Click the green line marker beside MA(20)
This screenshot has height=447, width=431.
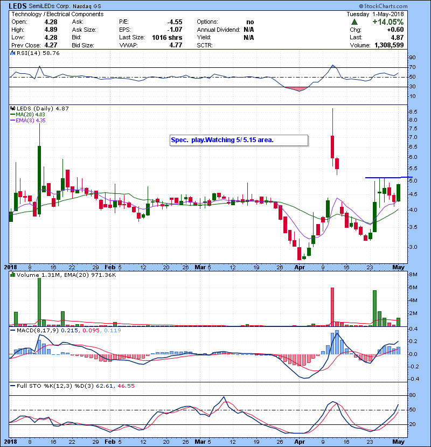[x=12, y=114]
